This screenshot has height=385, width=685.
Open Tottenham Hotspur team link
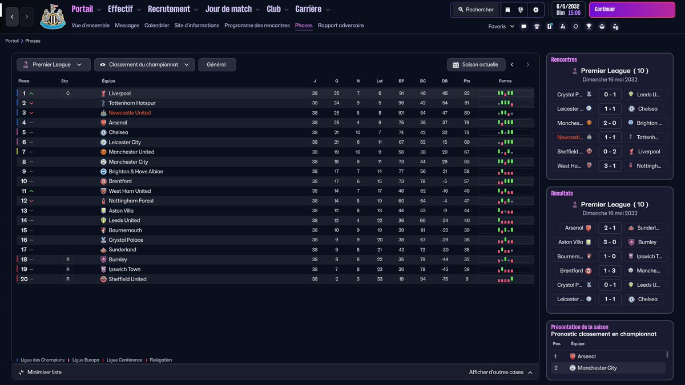[x=132, y=103]
